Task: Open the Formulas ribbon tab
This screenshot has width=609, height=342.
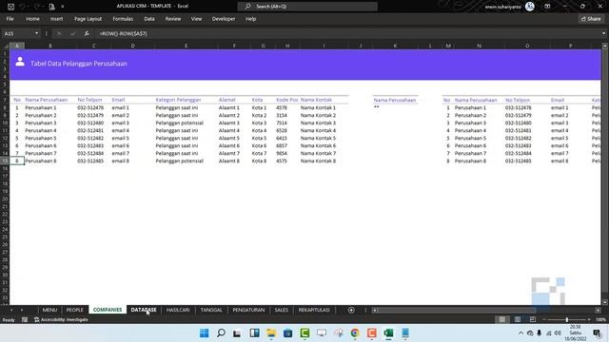Action: 123,19
